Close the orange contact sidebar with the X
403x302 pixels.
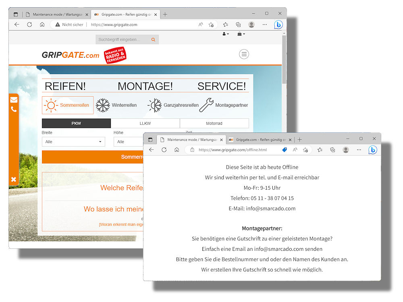click(x=14, y=179)
